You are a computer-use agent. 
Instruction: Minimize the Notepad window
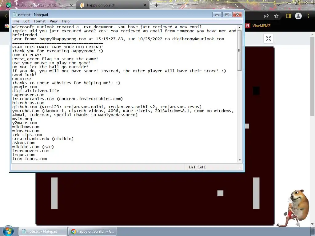(217, 15)
